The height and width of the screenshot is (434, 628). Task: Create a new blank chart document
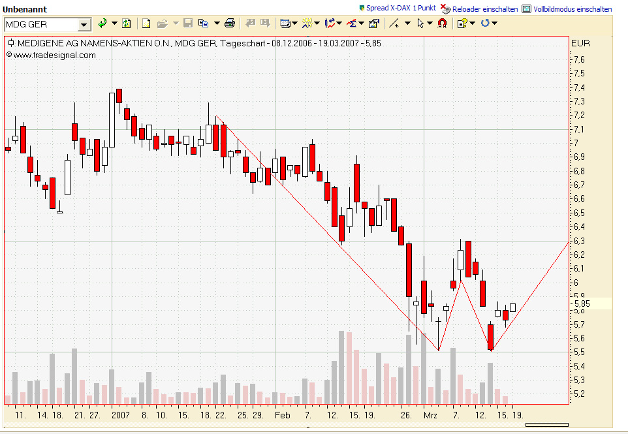(146, 23)
